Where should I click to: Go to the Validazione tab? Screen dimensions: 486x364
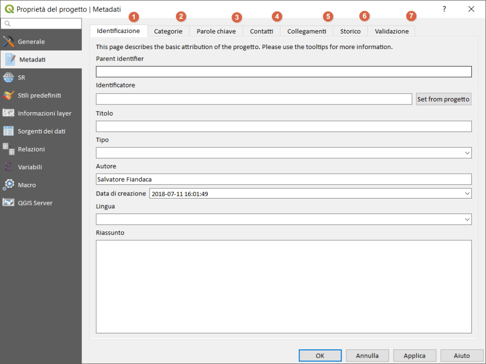[x=392, y=31]
